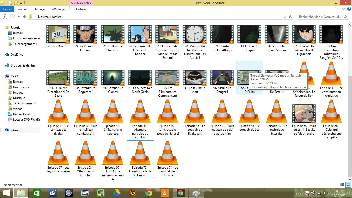Click the 'Episode 68 - Offensive sur Konoha!' filename
Viewport: 352px width, 198px height.
click(x=86, y=171)
